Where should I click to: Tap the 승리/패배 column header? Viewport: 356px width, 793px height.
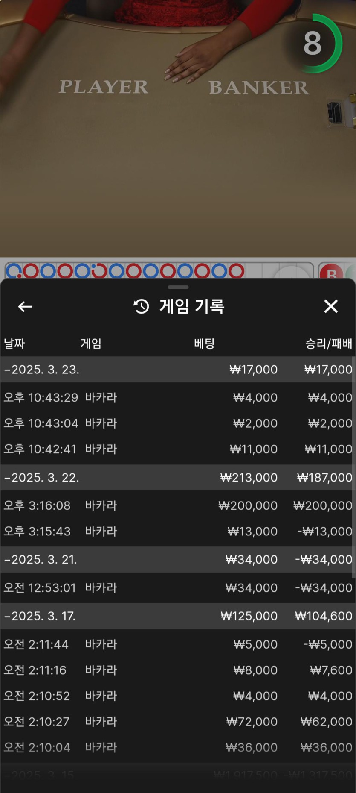(328, 344)
